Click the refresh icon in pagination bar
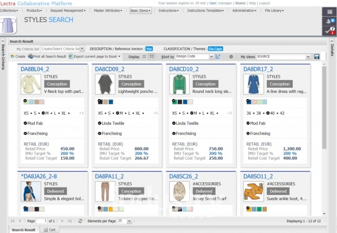This screenshot has width=337, height=233. (80, 221)
